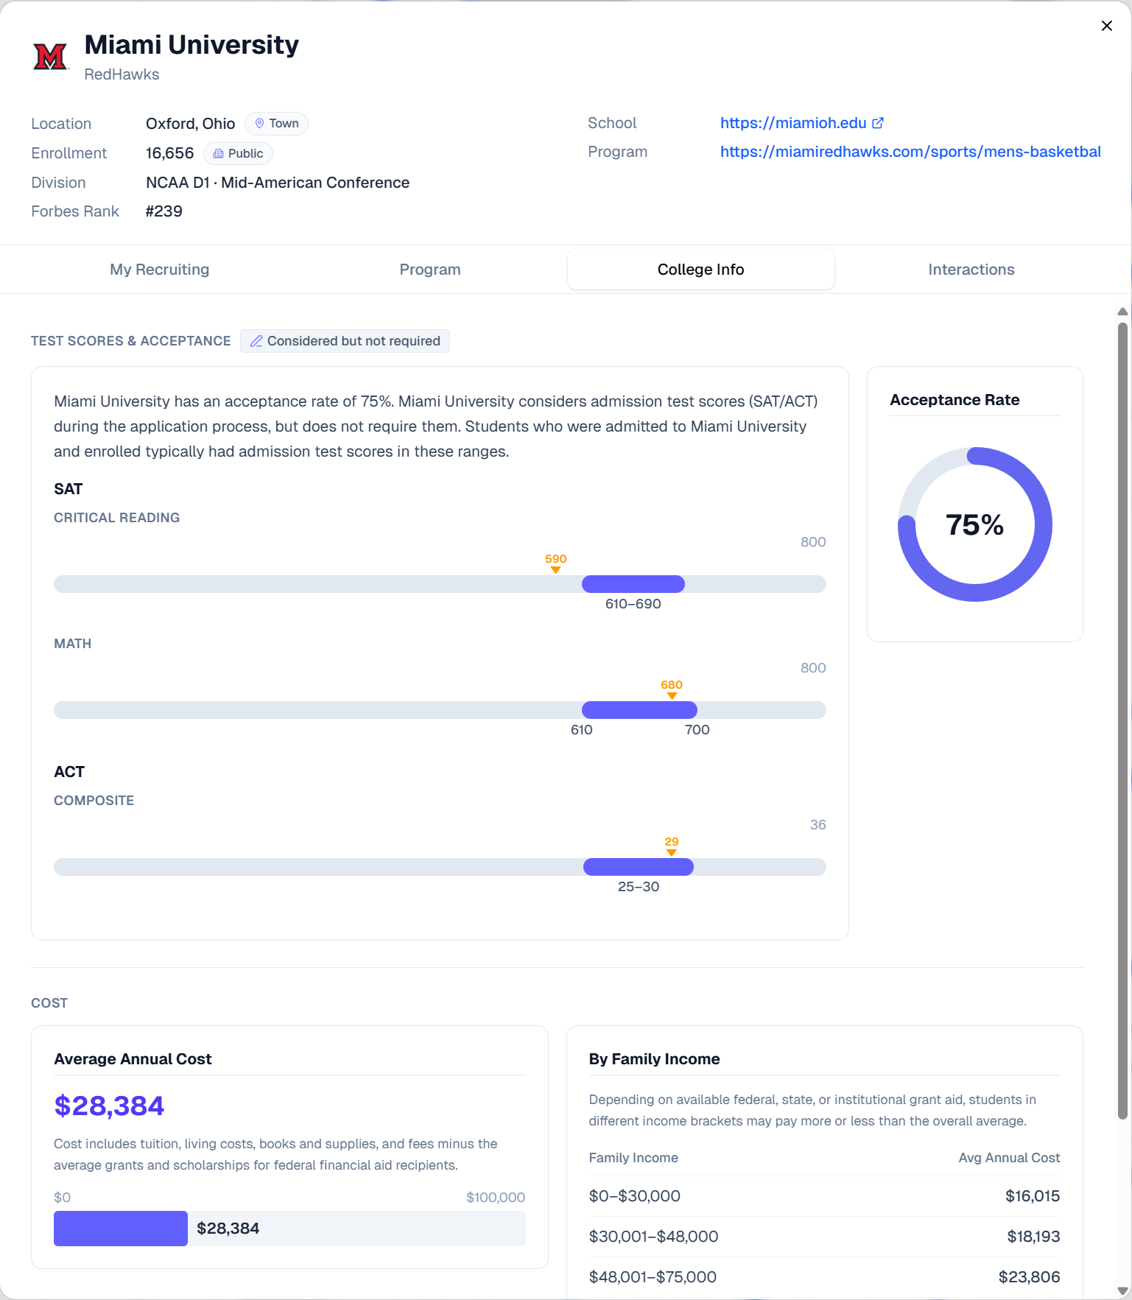Click the Critical Reading 610–690 range bar
The image size is (1132, 1300).
pos(633,584)
